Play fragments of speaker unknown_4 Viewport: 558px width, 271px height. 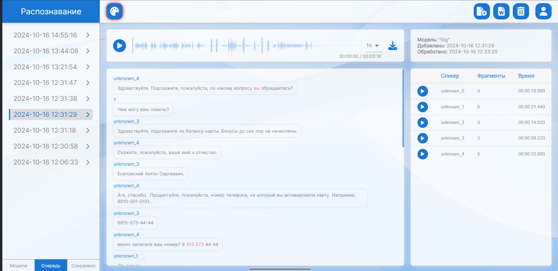(422, 154)
